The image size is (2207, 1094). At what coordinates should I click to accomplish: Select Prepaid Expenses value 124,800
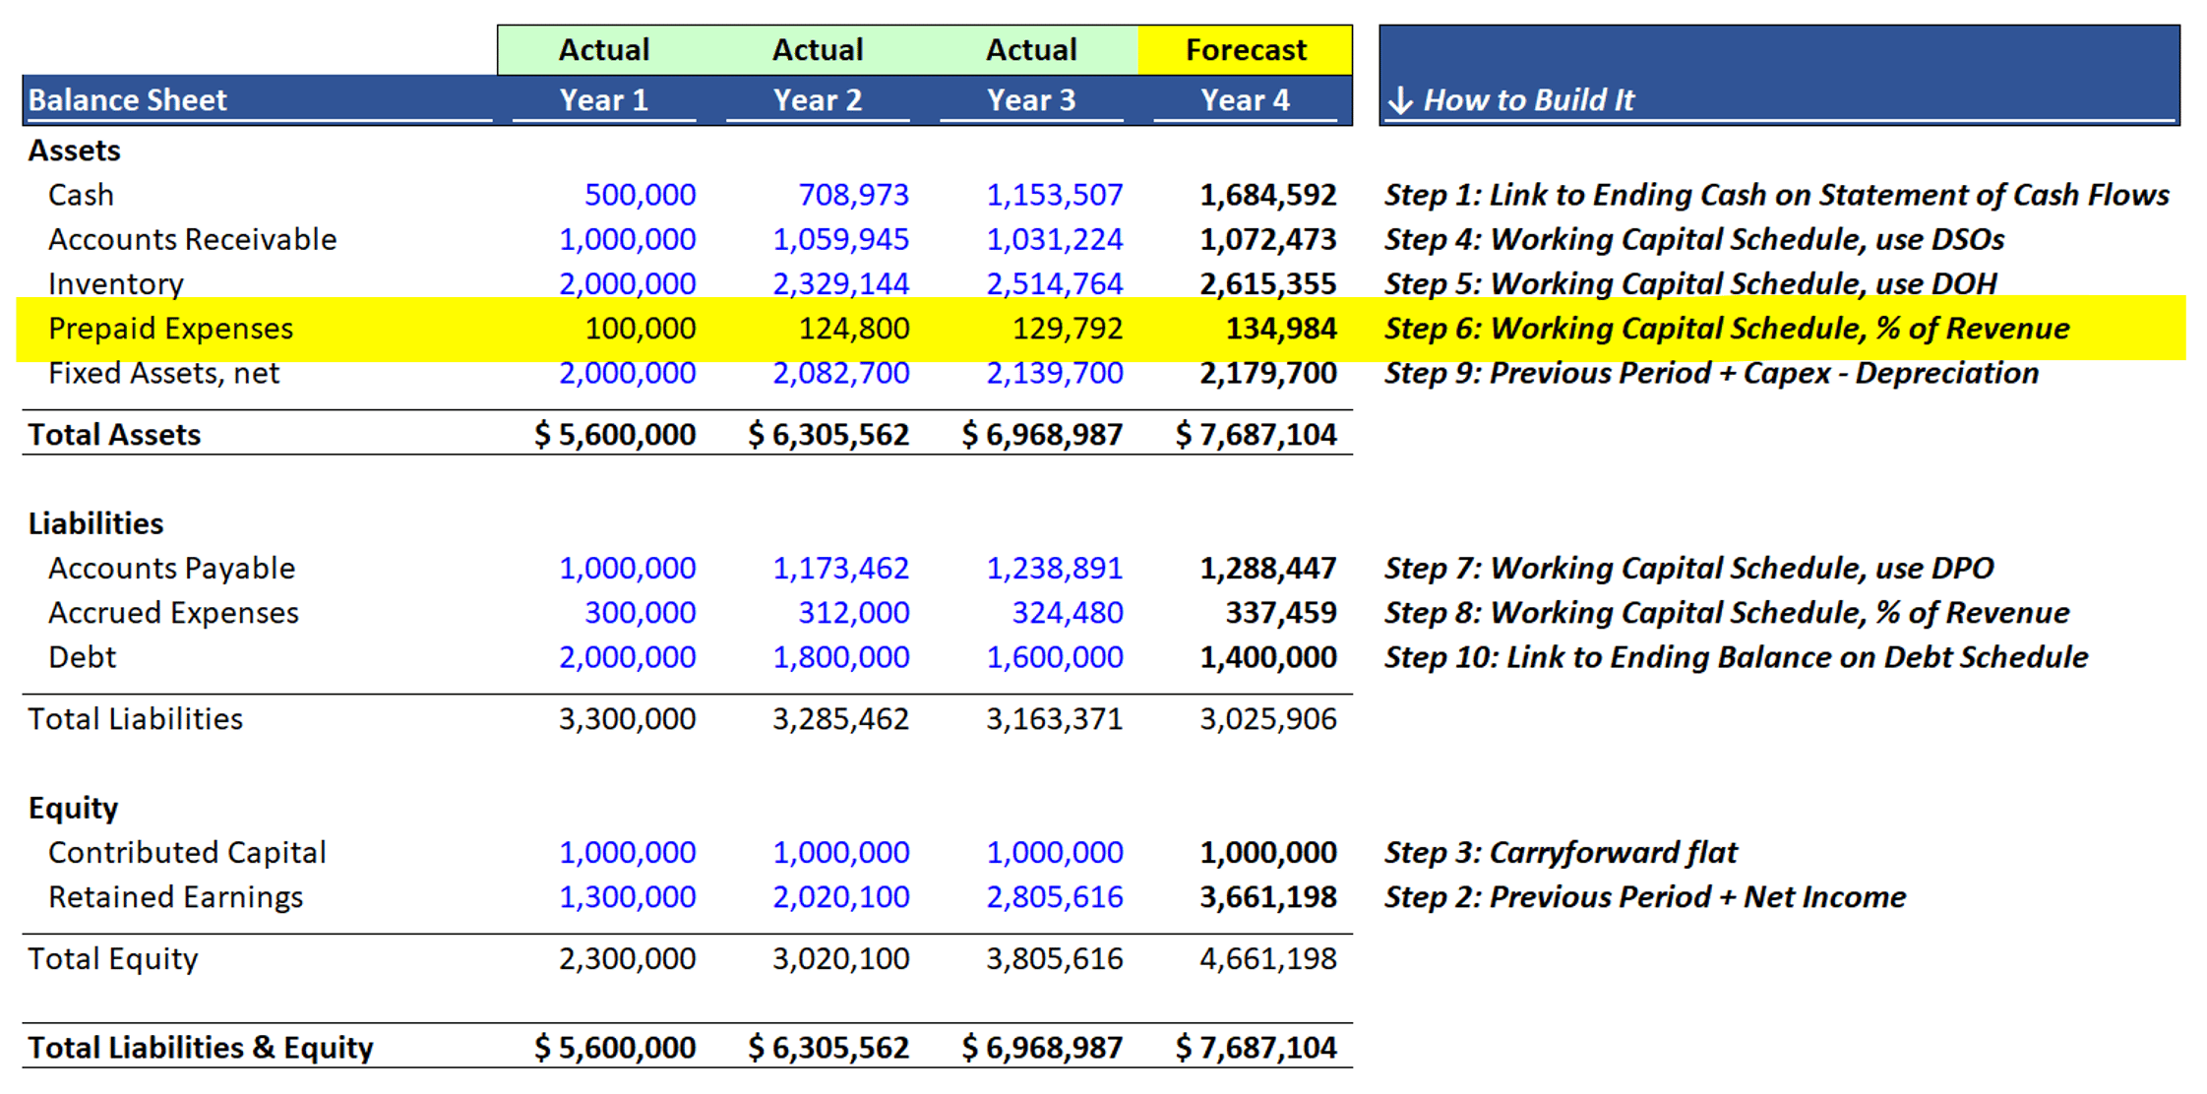click(853, 329)
